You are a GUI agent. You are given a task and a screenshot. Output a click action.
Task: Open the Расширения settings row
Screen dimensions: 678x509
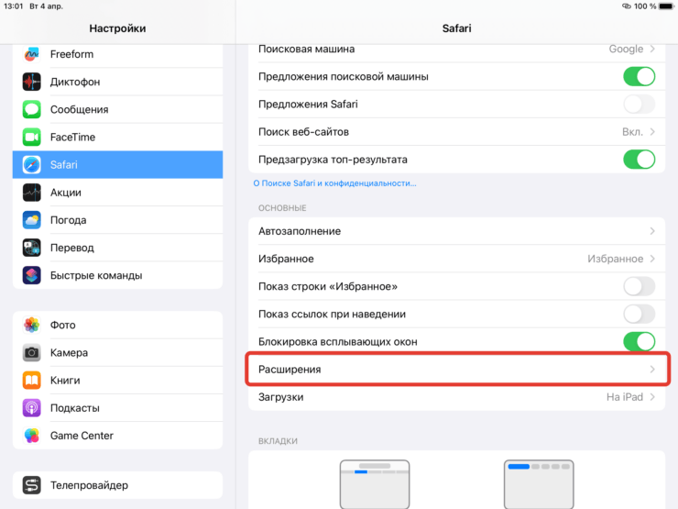pyautogui.click(x=457, y=370)
